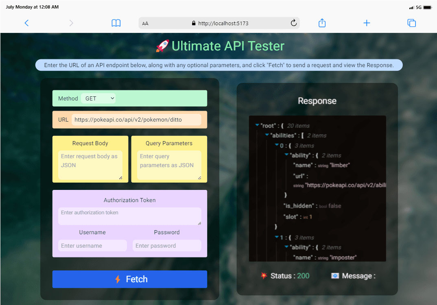Click the Authorization Token field
Screen dimensions: 437x305
pyautogui.click(x=129, y=216)
